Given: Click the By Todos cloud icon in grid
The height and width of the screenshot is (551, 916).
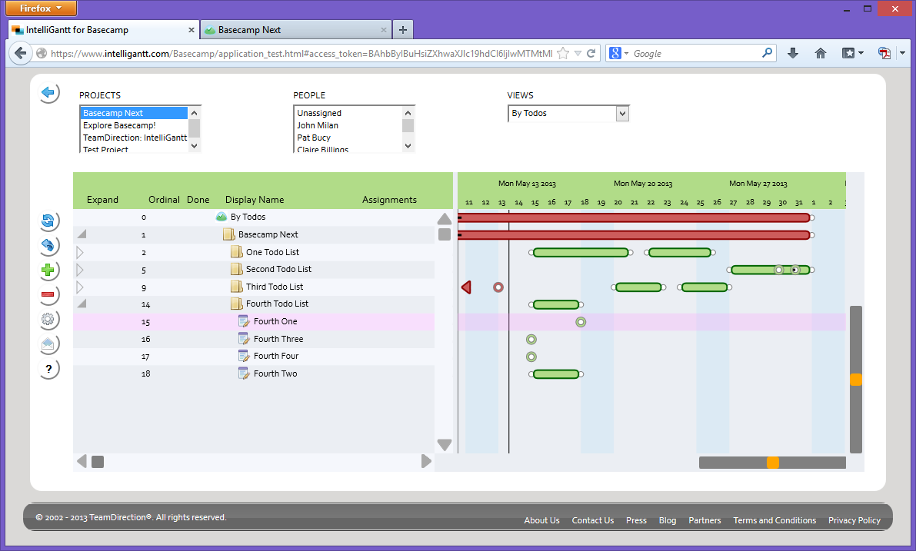Looking at the screenshot, I should click(x=222, y=217).
